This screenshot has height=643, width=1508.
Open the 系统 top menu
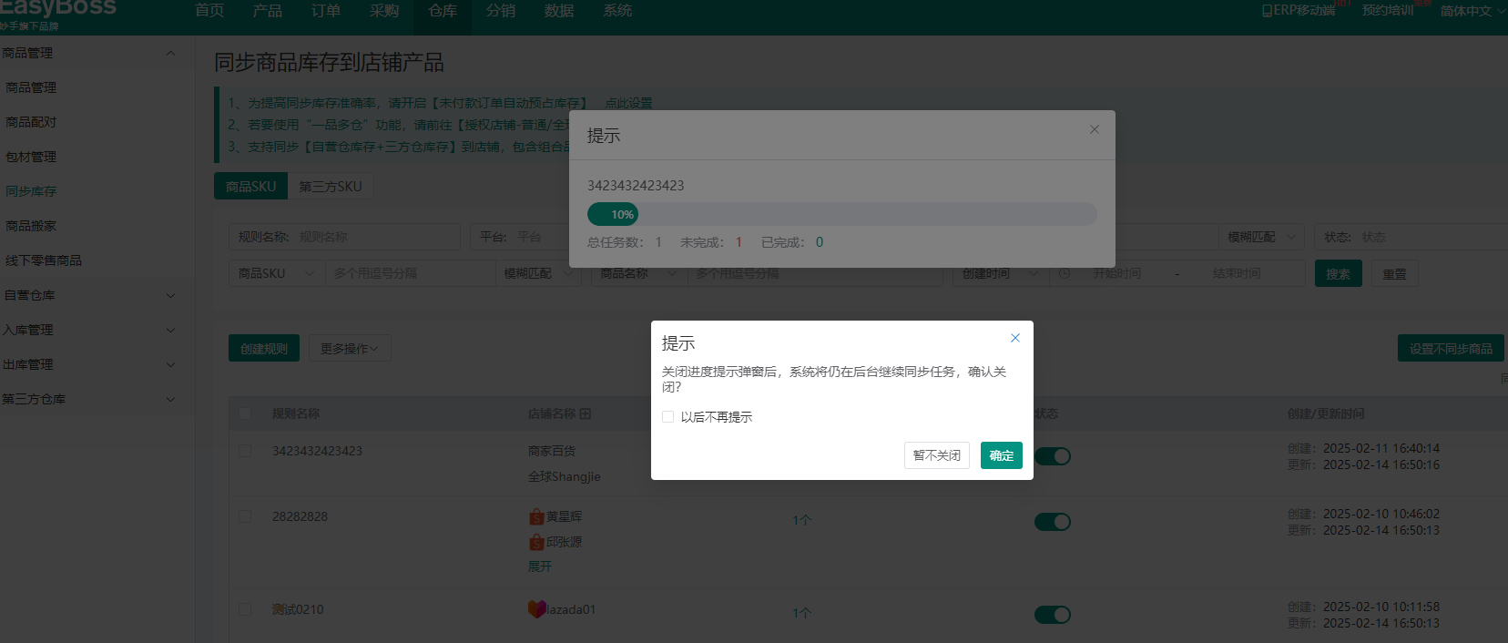click(x=617, y=11)
